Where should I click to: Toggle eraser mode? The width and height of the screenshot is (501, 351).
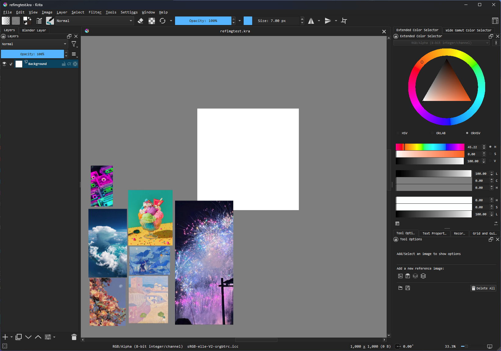click(x=141, y=21)
